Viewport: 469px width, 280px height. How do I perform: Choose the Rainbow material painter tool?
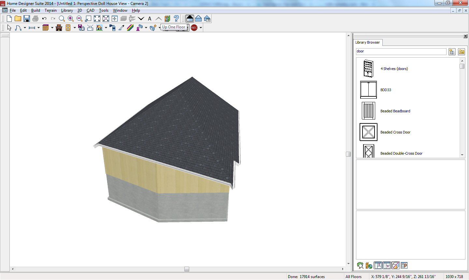tap(130, 28)
